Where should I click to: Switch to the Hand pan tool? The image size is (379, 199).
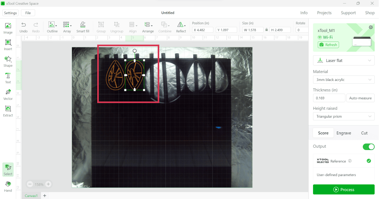click(8, 186)
